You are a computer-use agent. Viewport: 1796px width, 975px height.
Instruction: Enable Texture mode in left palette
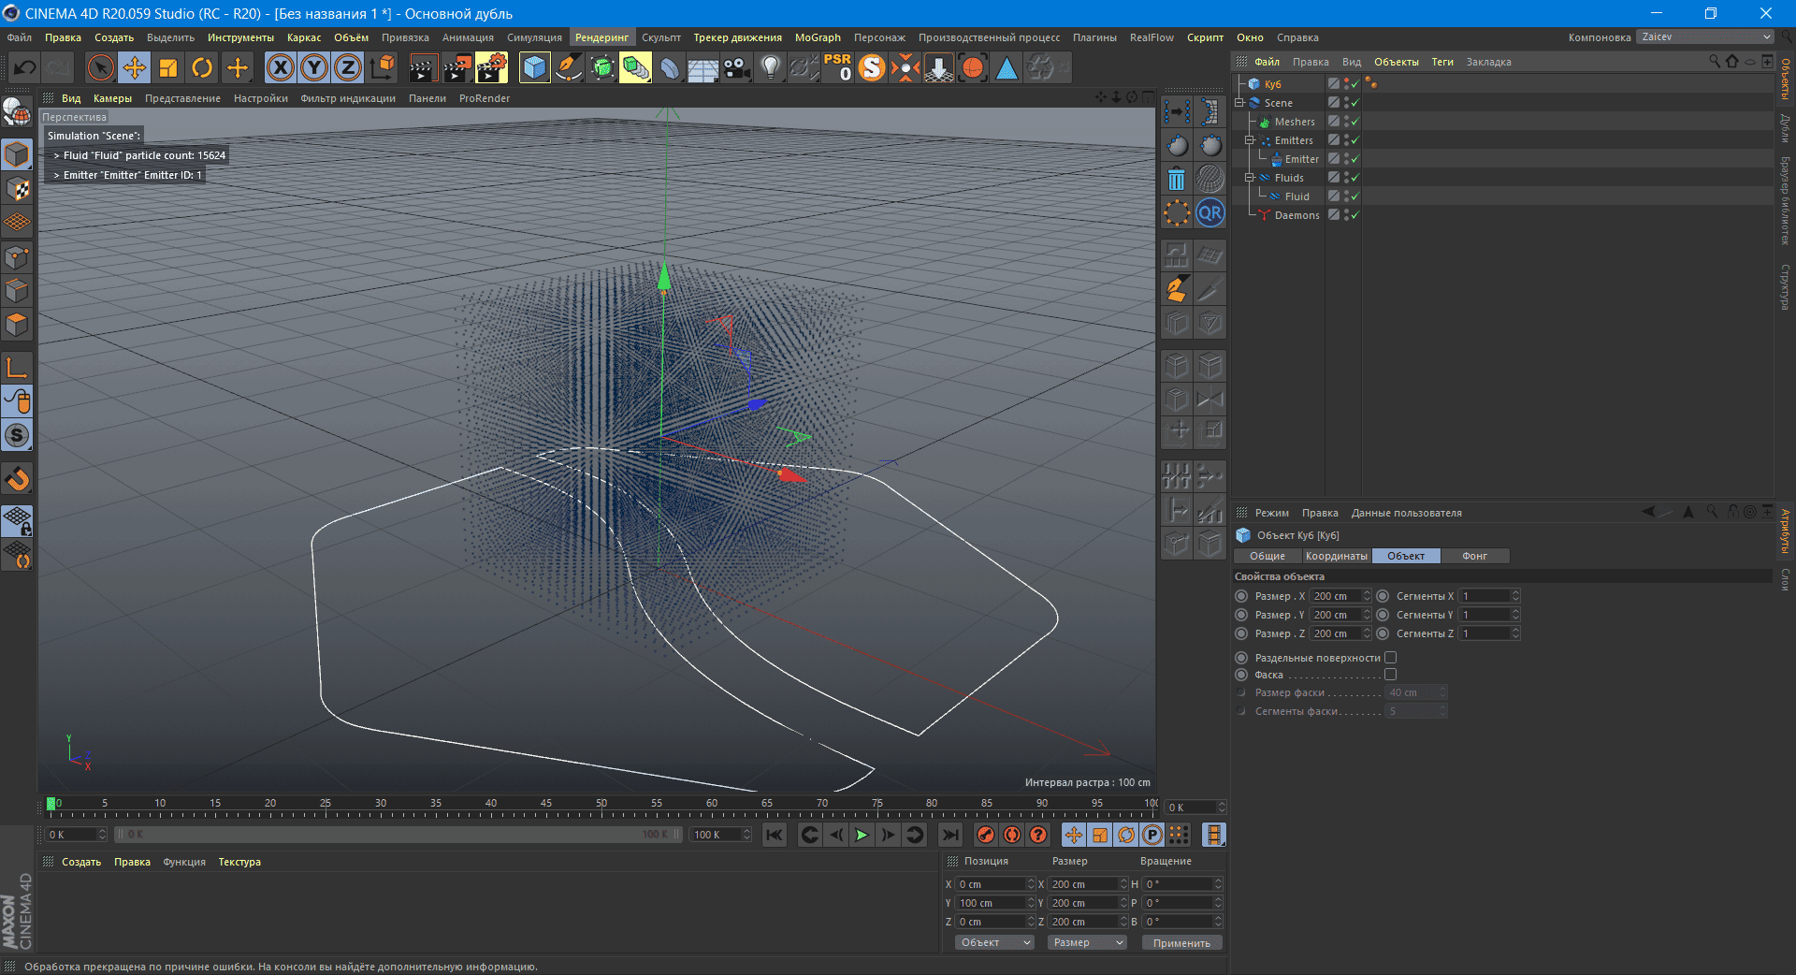point(18,188)
